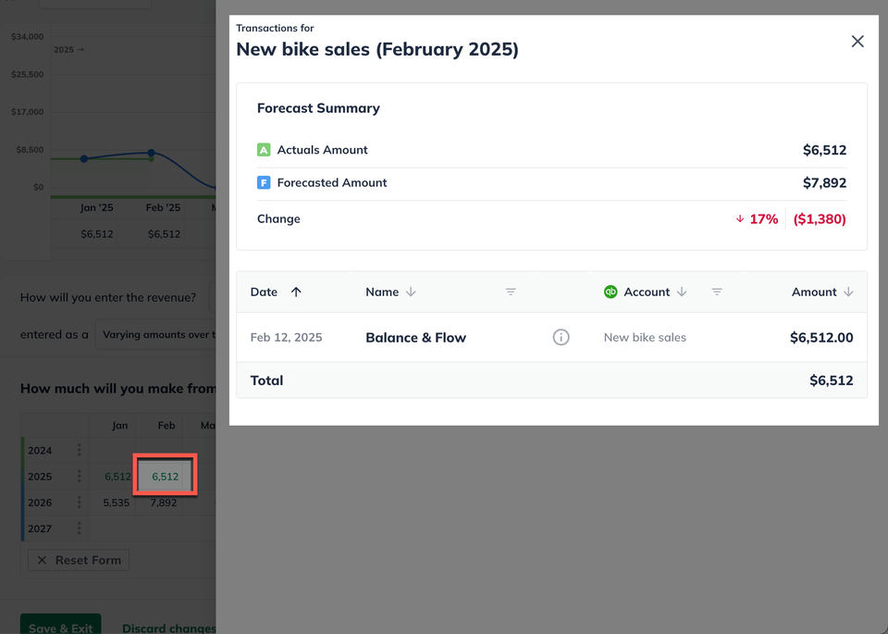The image size is (888, 634).
Task: Select the 2025 February cell with 6,512
Action: tap(165, 477)
